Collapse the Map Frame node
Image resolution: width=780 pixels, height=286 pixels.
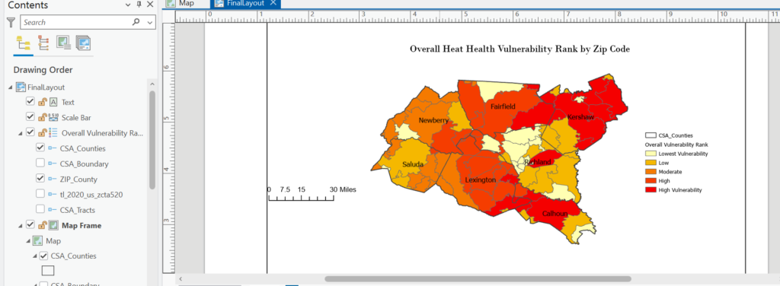click(21, 226)
